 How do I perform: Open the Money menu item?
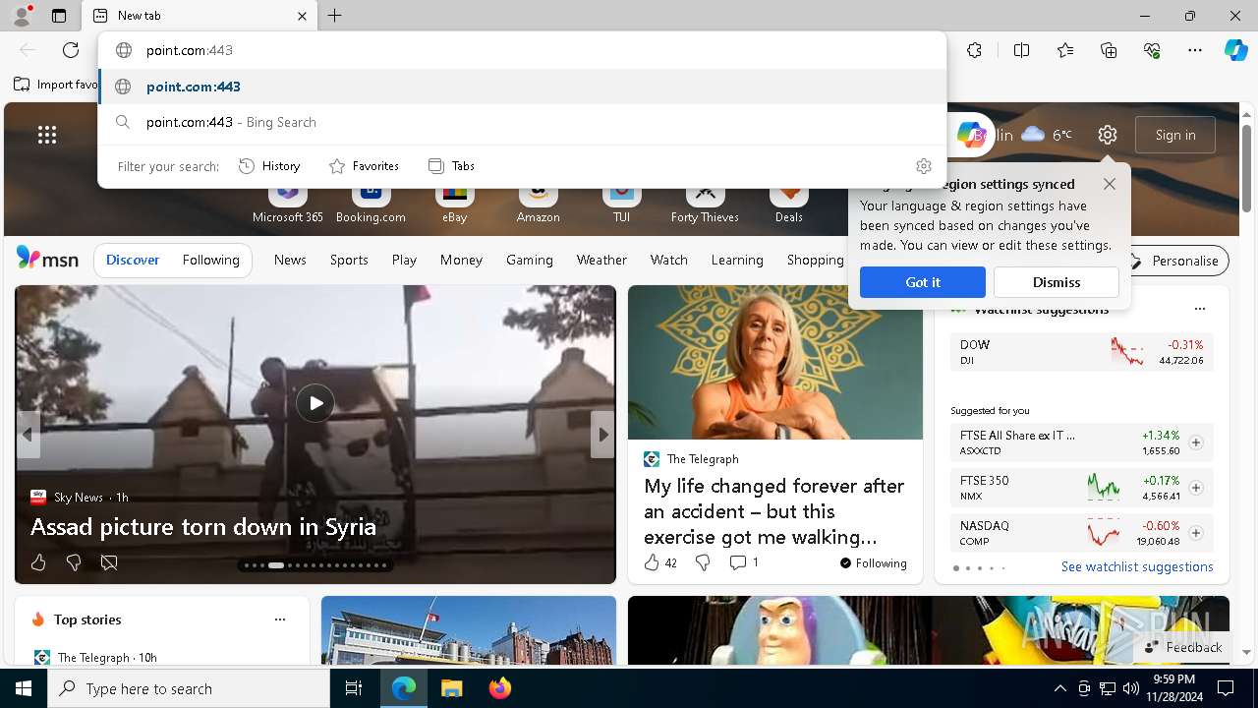pyautogui.click(x=461, y=260)
